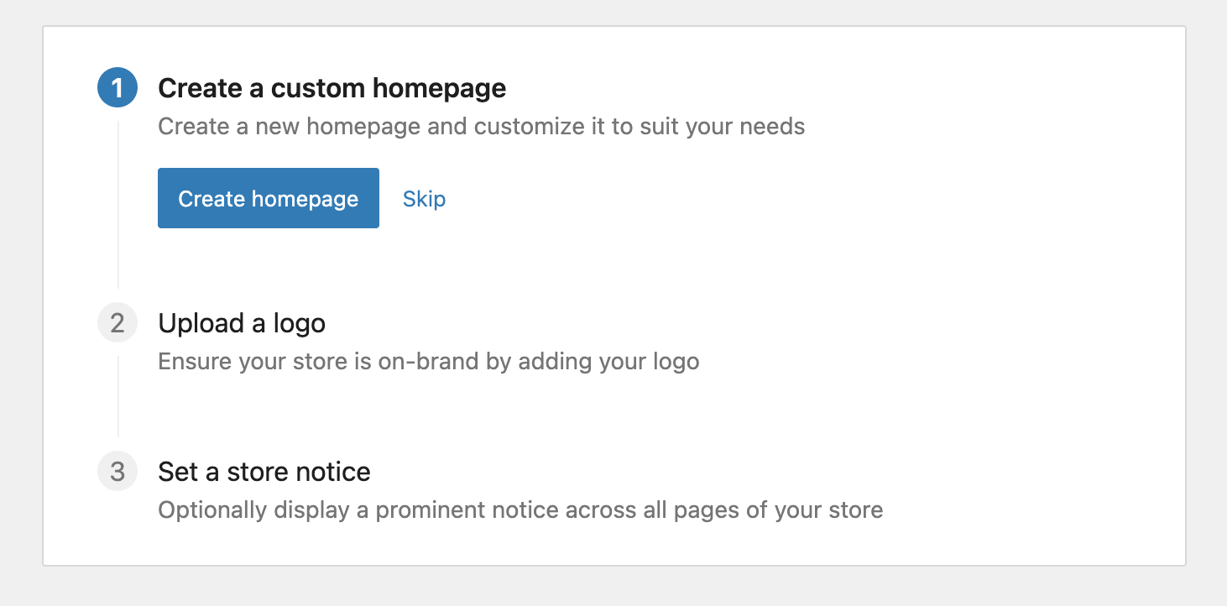1227x606 pixels.
Task: Click the connector line between steps 2 and 3
Action: [x=118, y=396]
